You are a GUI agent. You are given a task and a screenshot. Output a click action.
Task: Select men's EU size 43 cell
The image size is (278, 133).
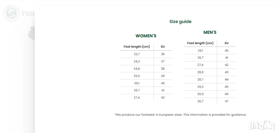pos(226,72)
